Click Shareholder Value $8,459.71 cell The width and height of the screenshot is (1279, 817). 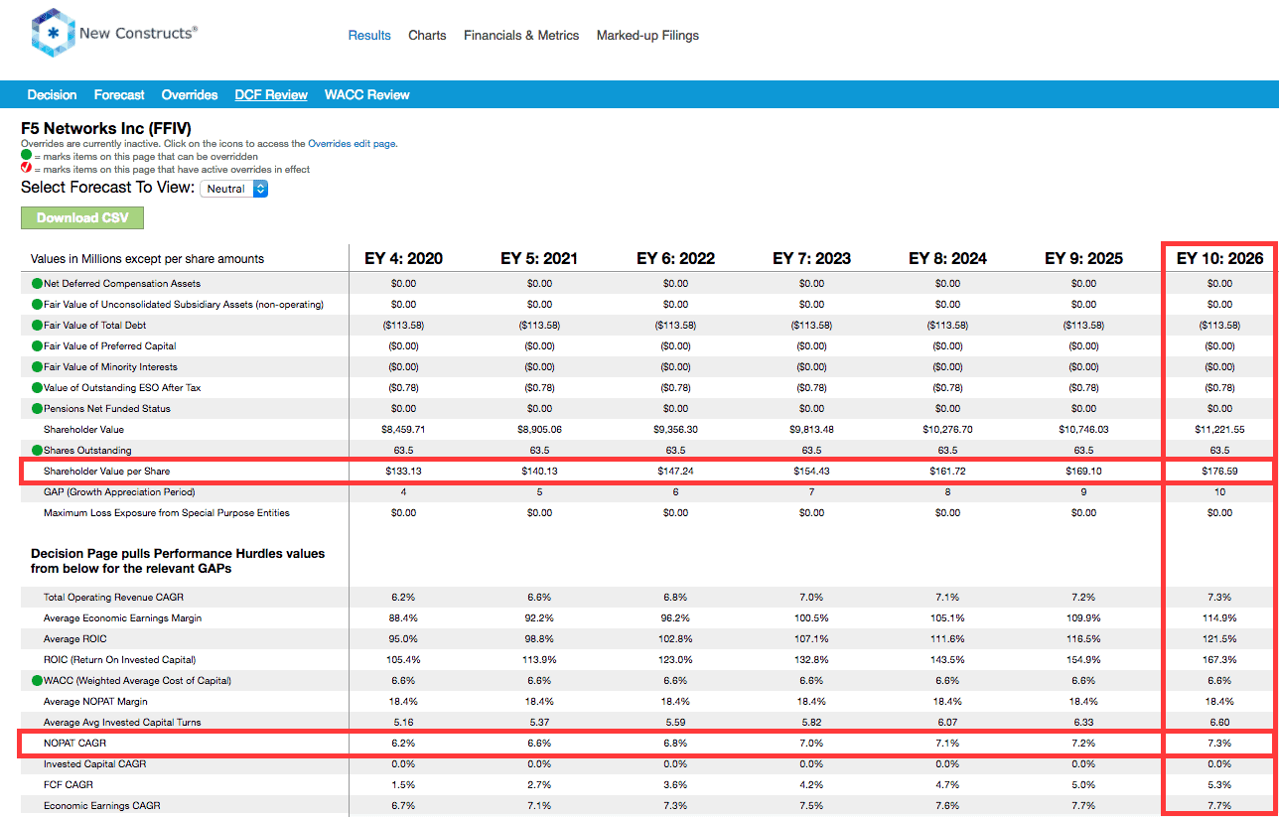coord(403,430)
